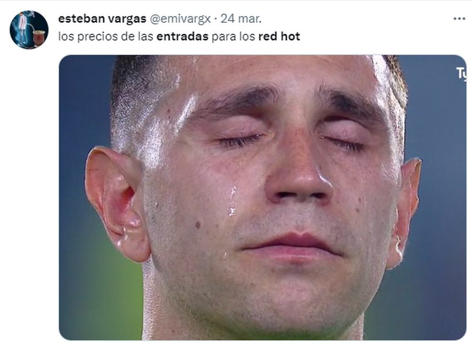Image resolution: width=472 pixels, height=350 pixels.
Task: Click the bold word entradas in tweet
Action: coord(183,36)
